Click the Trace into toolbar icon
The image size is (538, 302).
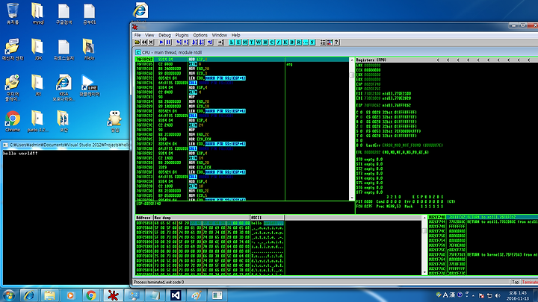pos(194,42)
